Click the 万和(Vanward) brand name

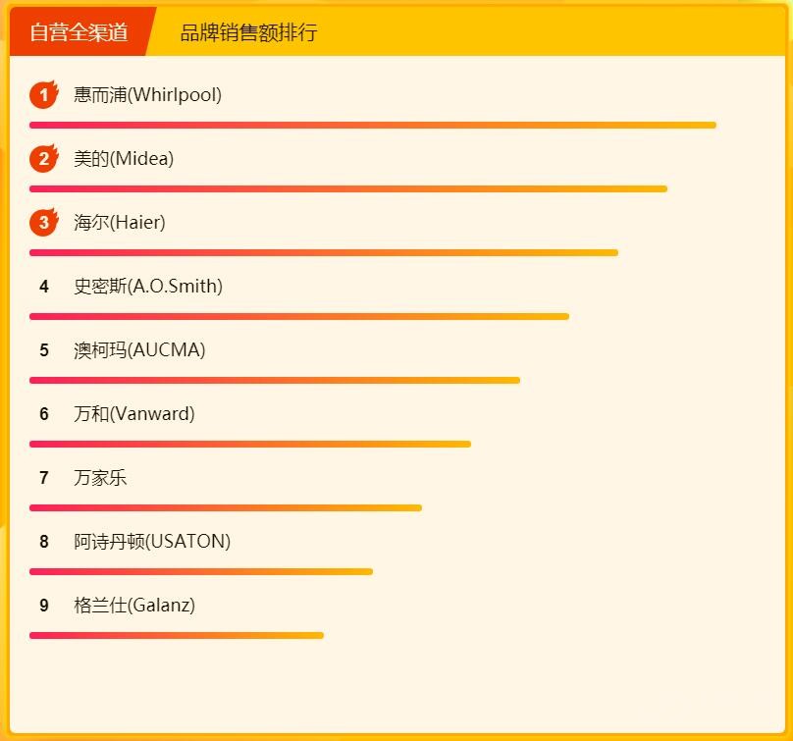[x=134, y=414]
